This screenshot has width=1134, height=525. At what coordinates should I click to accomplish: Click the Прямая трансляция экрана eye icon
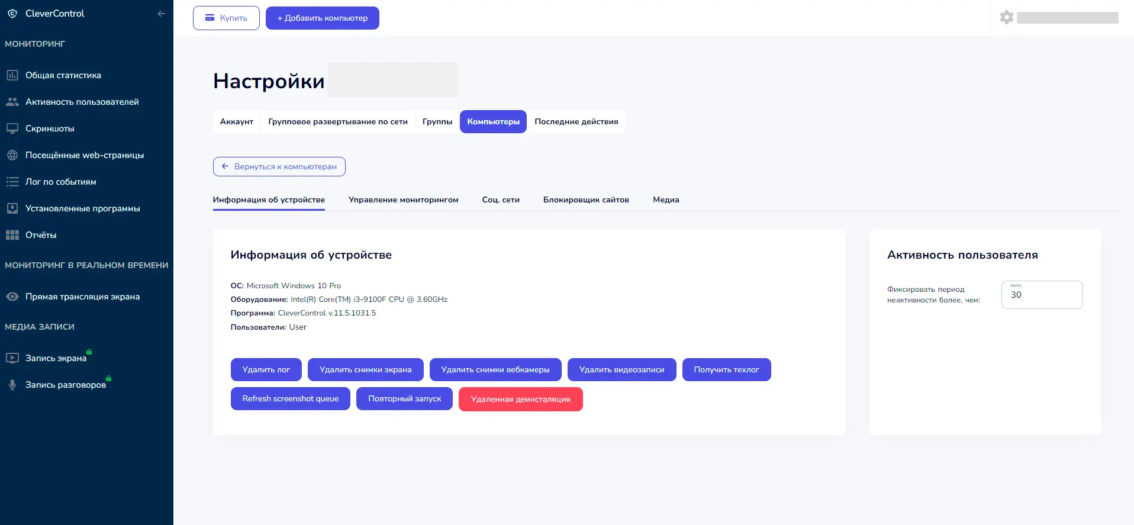pos(12,297)
